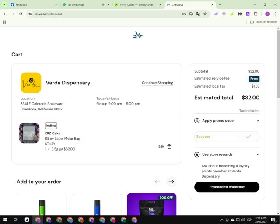This screenshot has width=280, height=224.
Task: Open the tab search dropdown arrow
Action: [x=4, y=4]
